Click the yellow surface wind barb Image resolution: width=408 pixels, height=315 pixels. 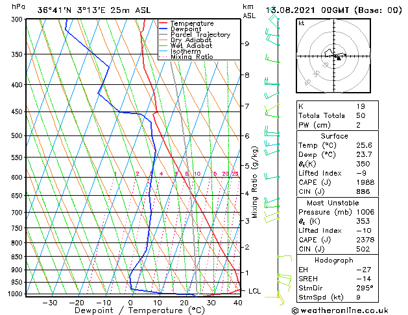click(x=274, y=298)
